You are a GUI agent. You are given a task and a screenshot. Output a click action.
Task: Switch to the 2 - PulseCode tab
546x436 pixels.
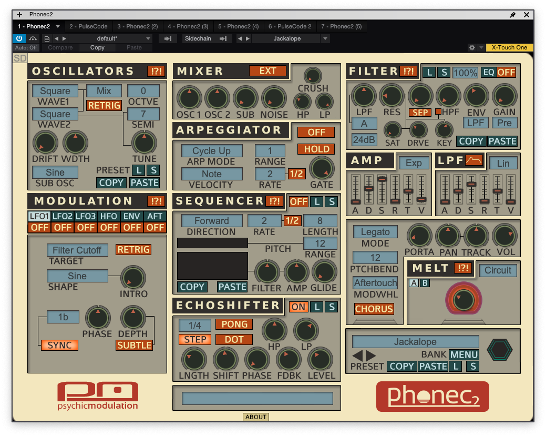(x=88, y=26)
